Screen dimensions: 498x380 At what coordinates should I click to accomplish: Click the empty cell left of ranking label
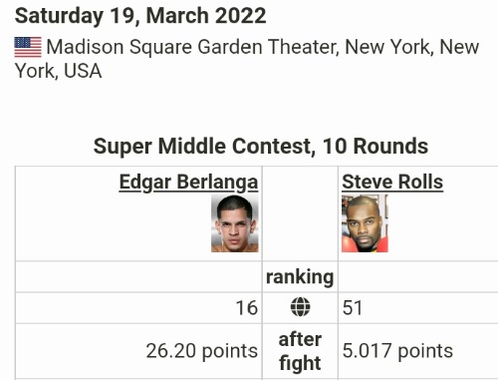138,276
